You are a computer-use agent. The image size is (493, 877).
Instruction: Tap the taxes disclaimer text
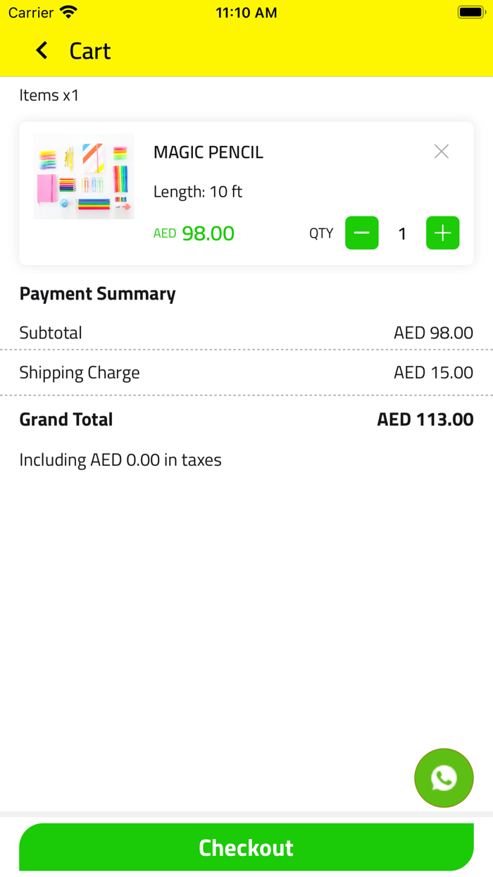120,460
